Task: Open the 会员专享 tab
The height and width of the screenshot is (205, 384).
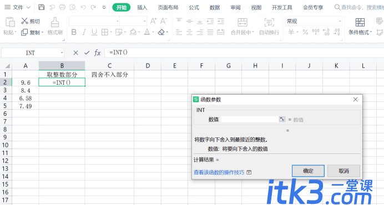Action: (x=313, y=8)
